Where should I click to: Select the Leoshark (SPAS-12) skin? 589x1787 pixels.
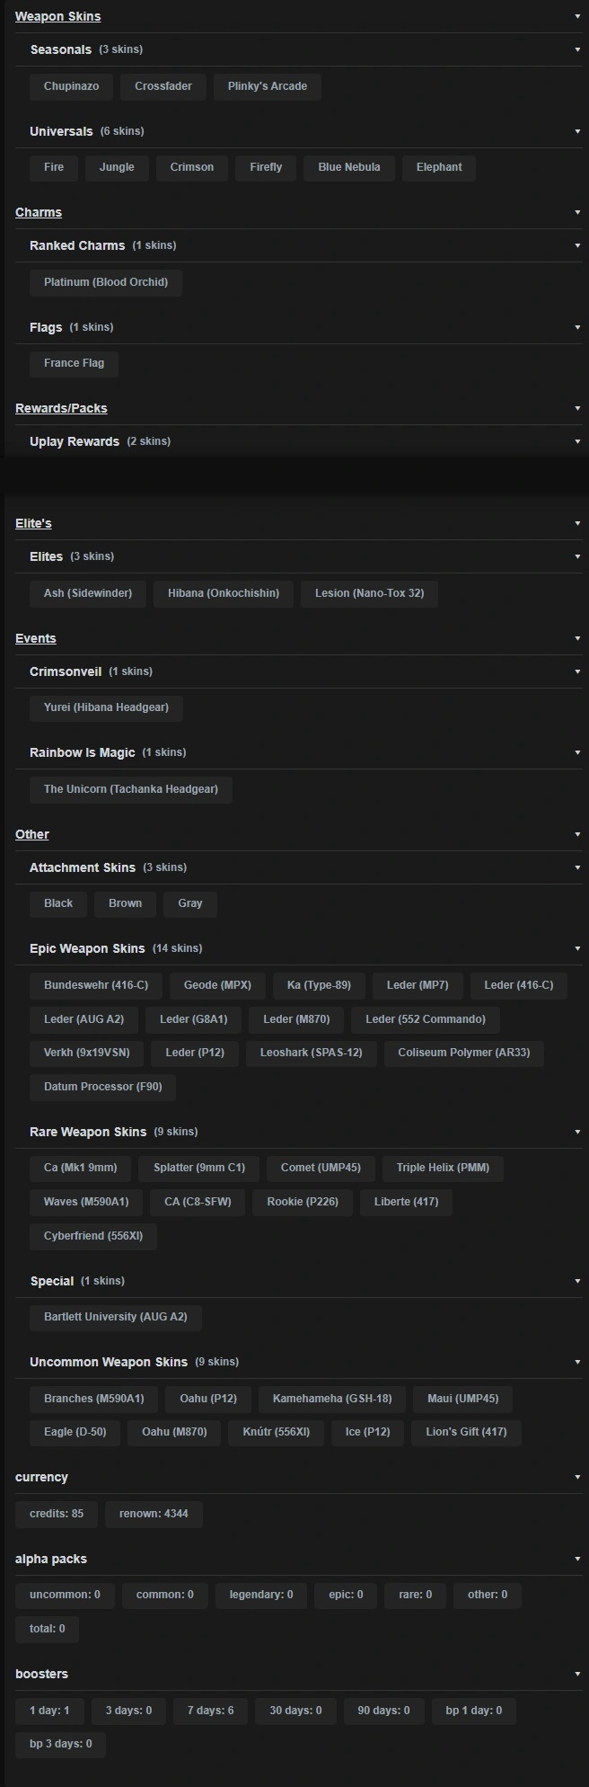point(311,1053)
